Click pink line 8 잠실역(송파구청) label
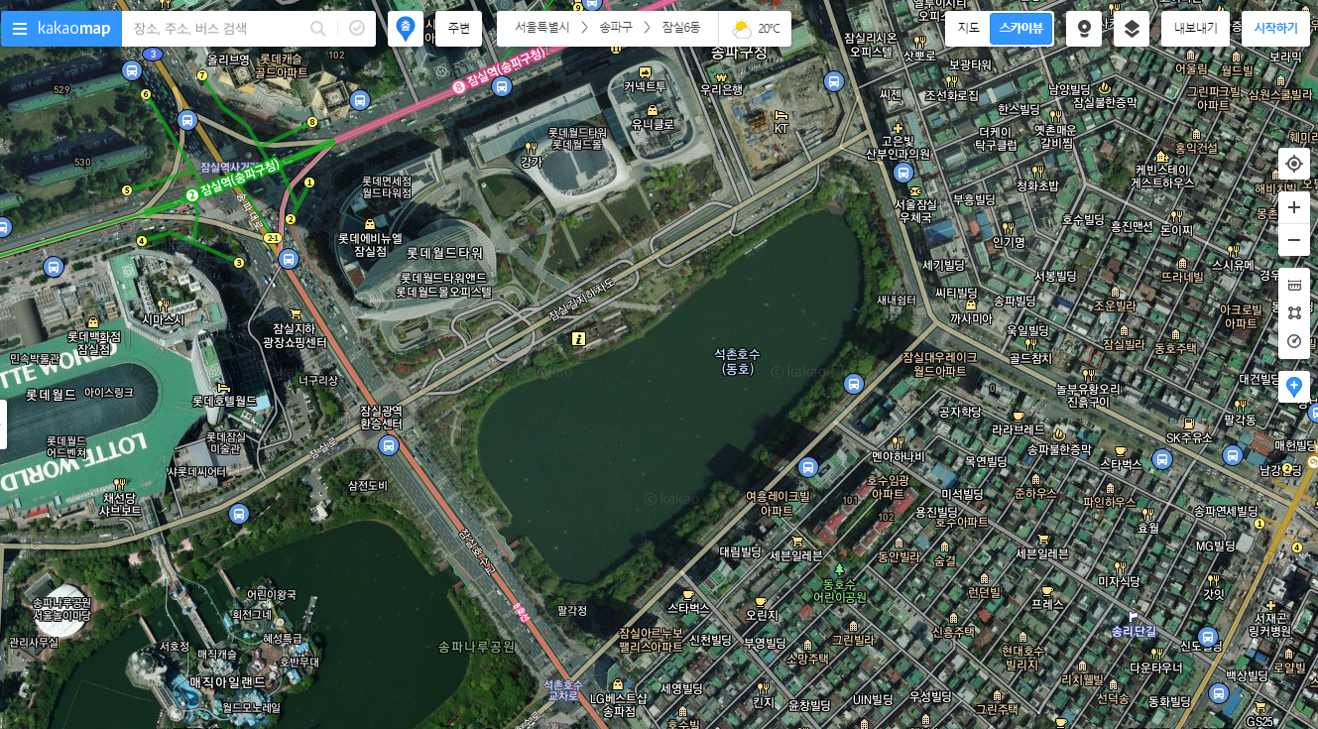1318x729 pixels. 501,69
